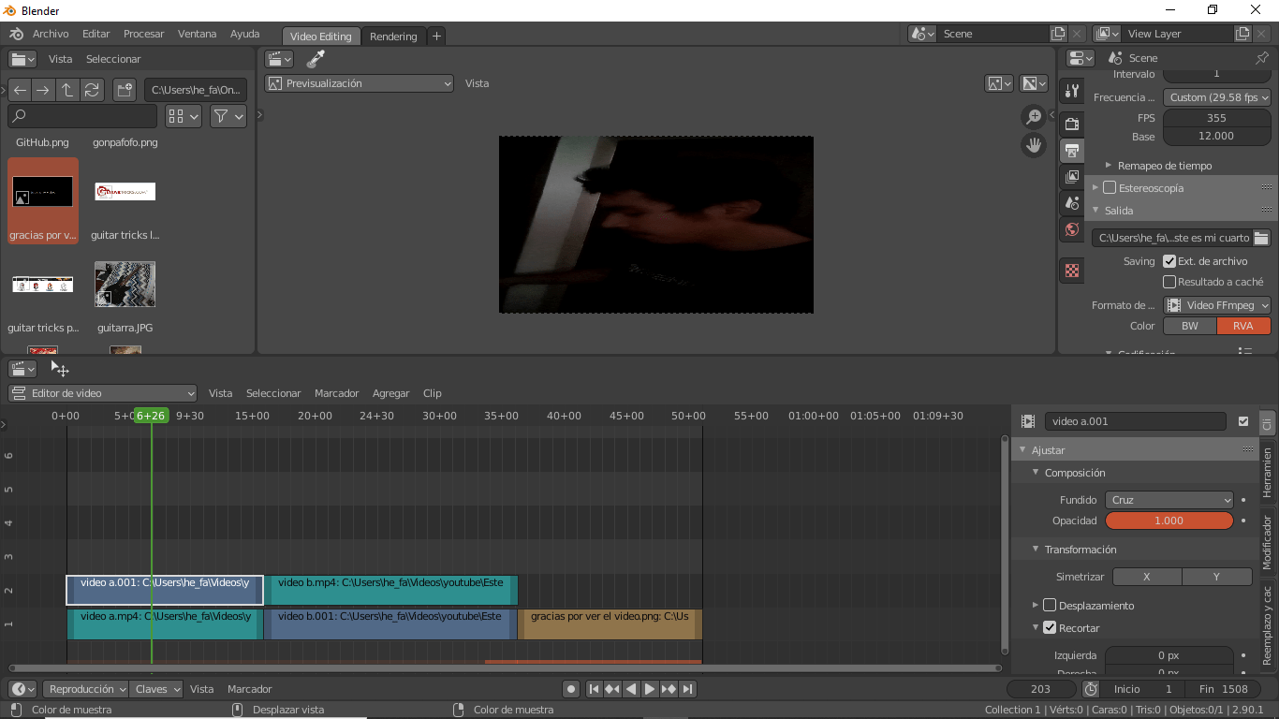The image size is (1279, 719).
Task: Open the Claves keying dropdown
Action: click(156, 689)
